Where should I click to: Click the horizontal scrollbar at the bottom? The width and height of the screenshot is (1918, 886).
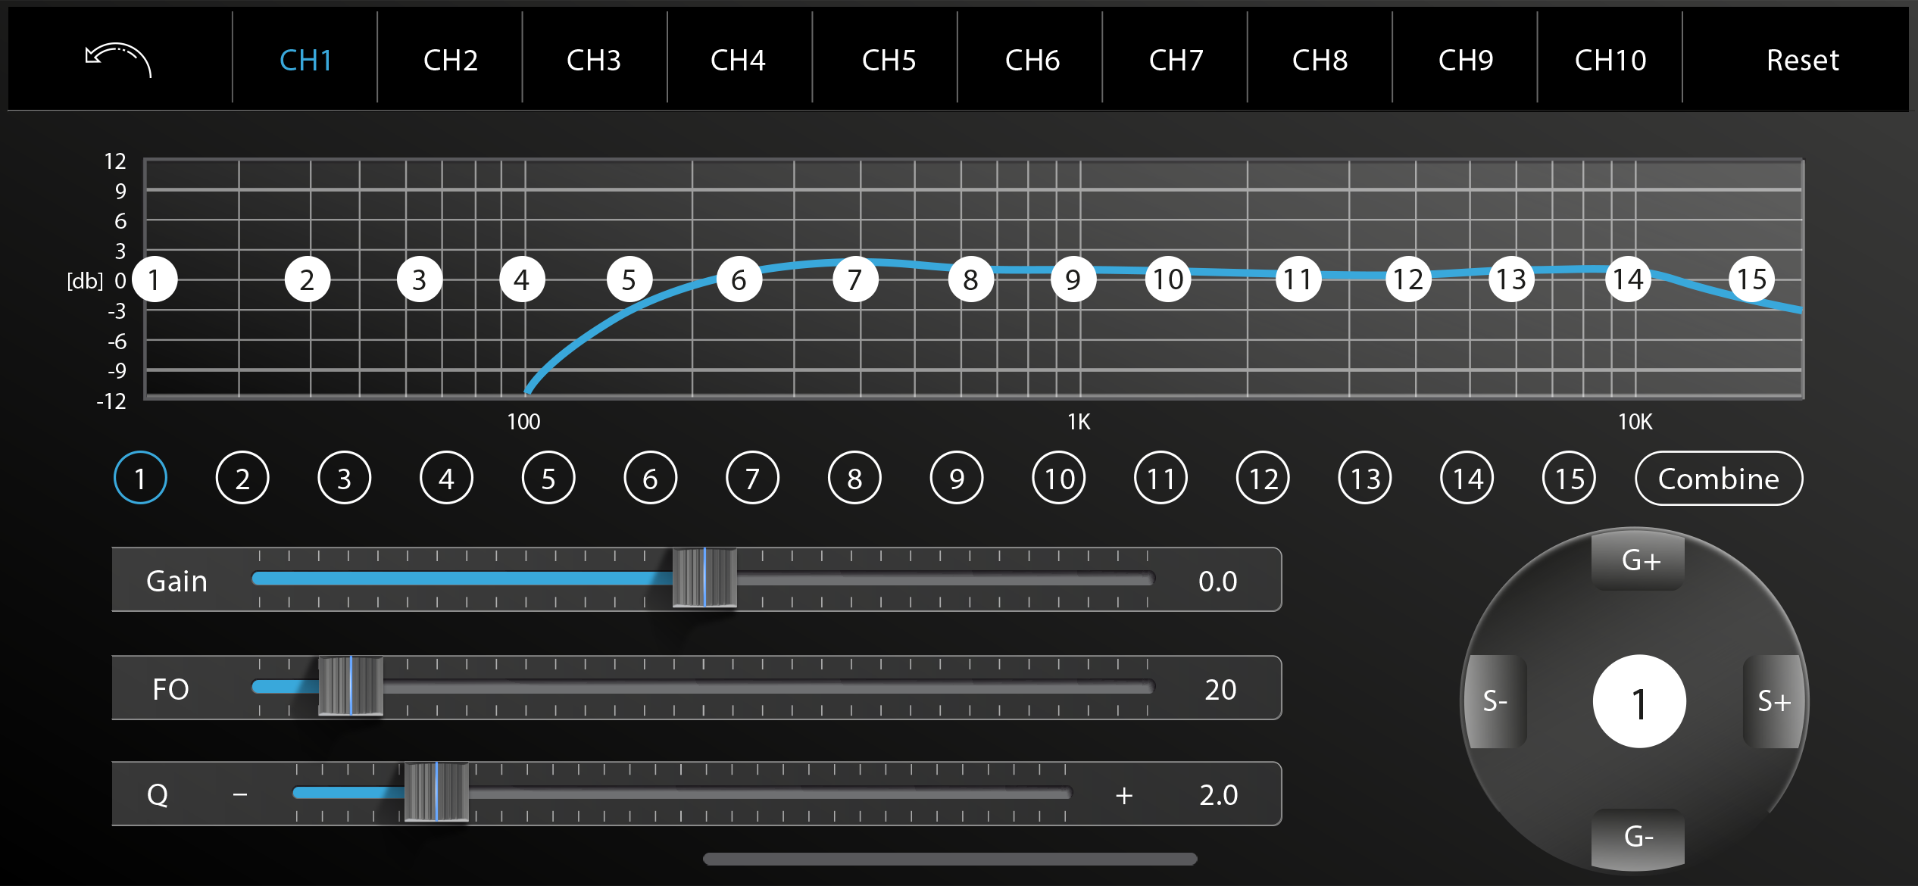point(950,859)
